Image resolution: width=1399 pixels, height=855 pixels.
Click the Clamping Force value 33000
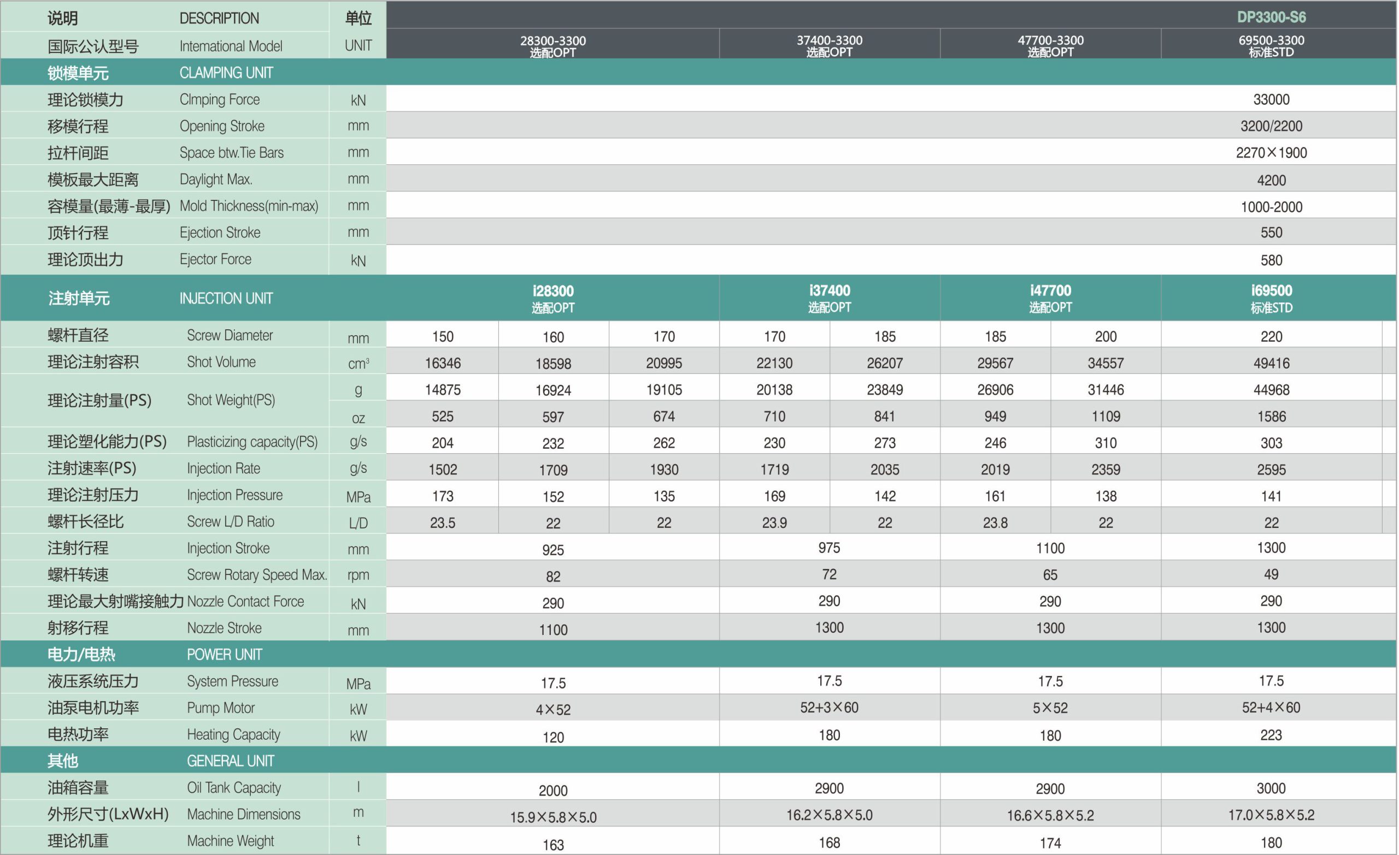click(x=1271, y=99)
